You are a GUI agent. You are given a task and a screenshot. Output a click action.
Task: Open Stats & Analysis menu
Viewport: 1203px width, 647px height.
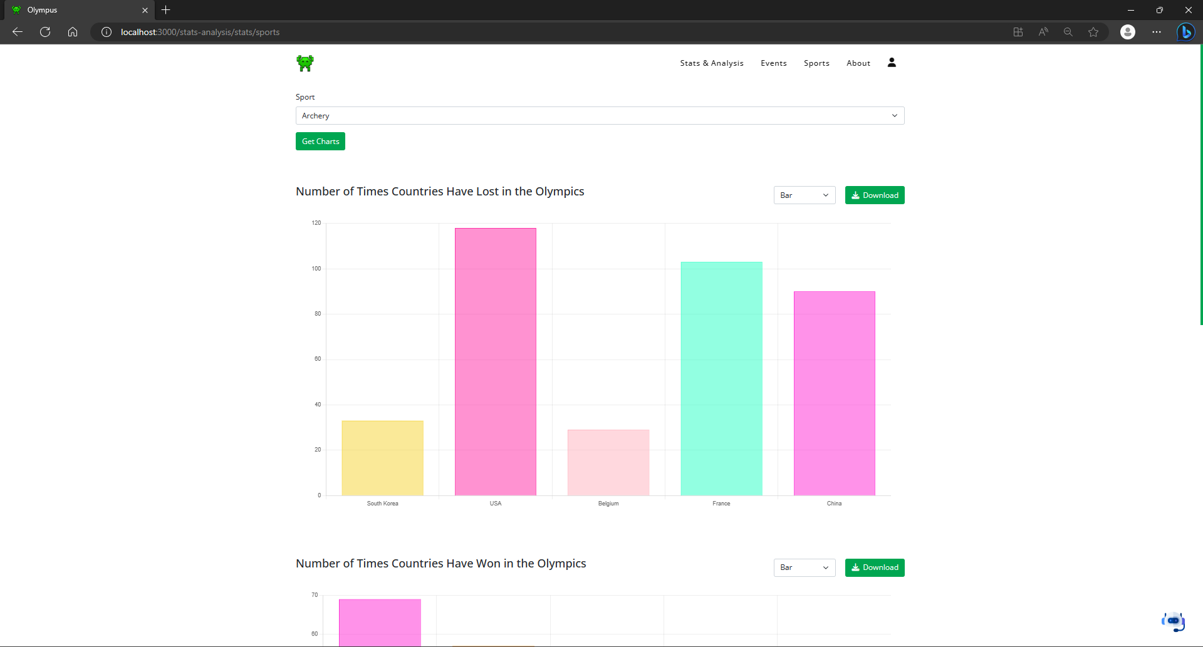point(712,63)
